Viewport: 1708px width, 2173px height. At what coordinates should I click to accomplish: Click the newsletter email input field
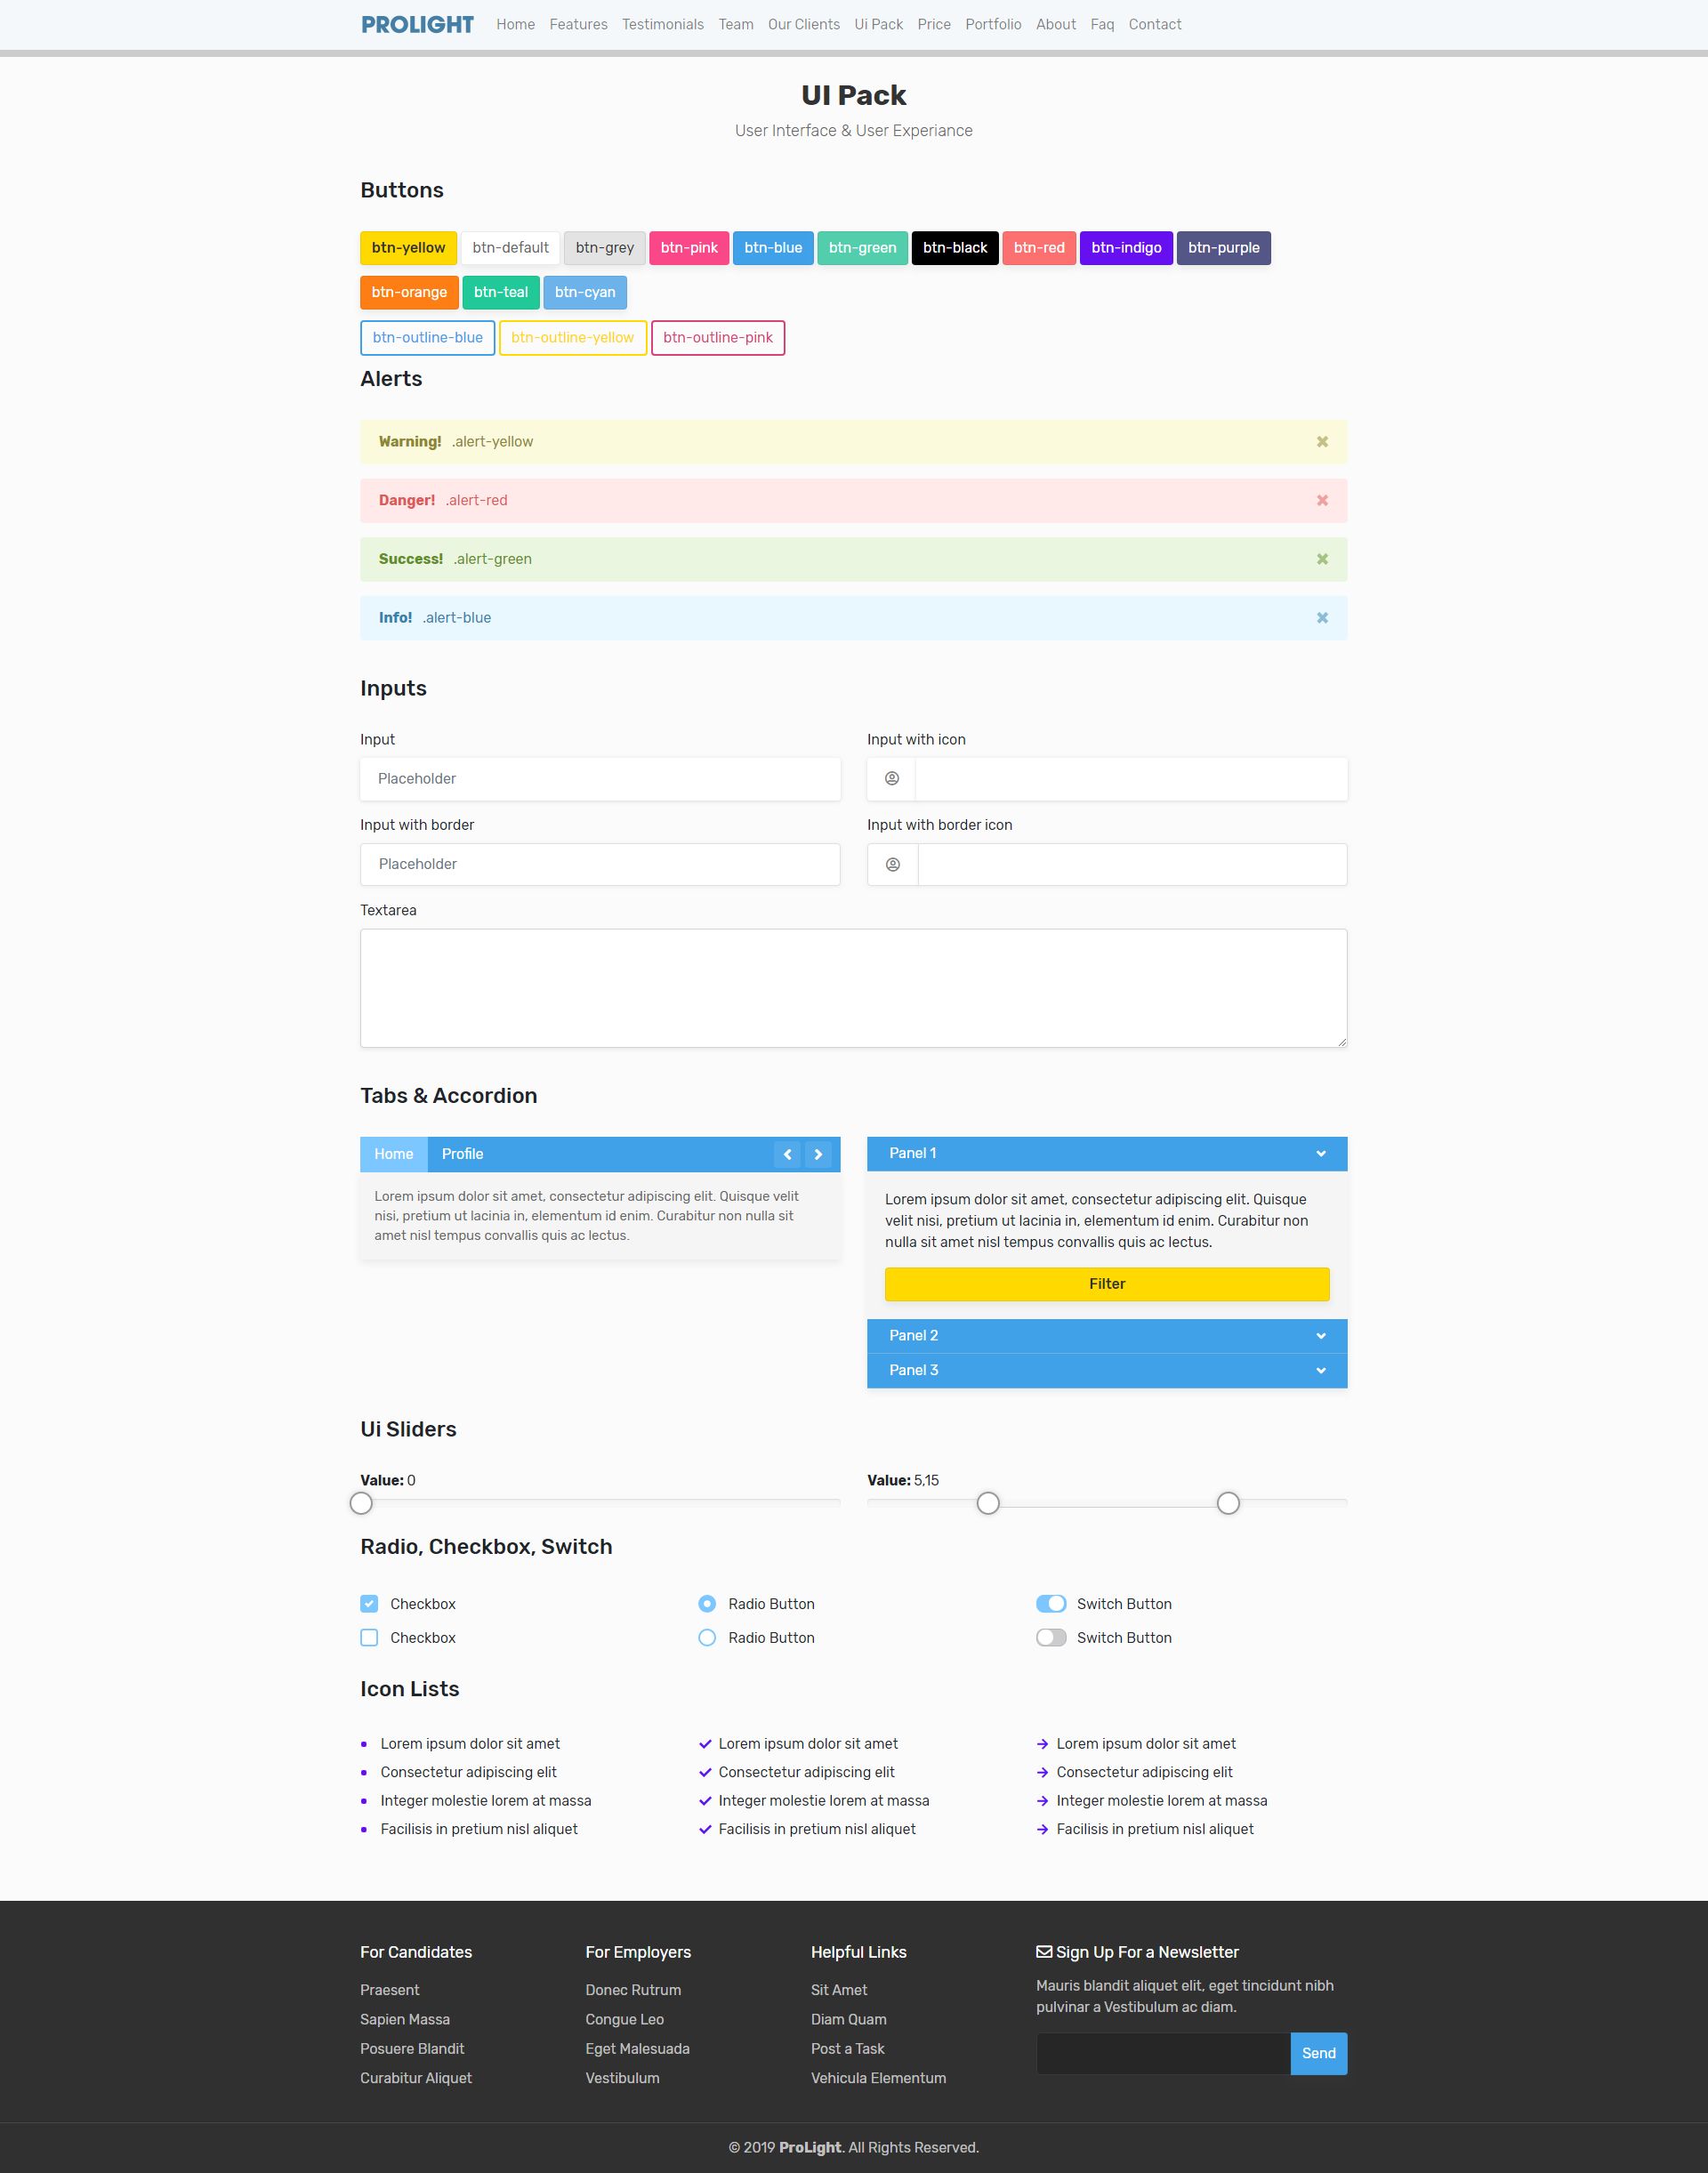coord(1163,2053)
